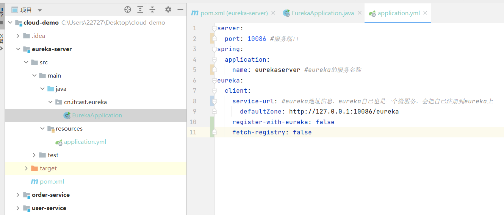Click line number 9 in gutter
Screen dimensions: 504x215
tap(194, 112)
